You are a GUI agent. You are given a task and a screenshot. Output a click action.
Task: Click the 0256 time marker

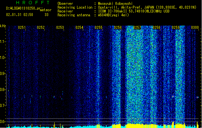click(118, 27)
